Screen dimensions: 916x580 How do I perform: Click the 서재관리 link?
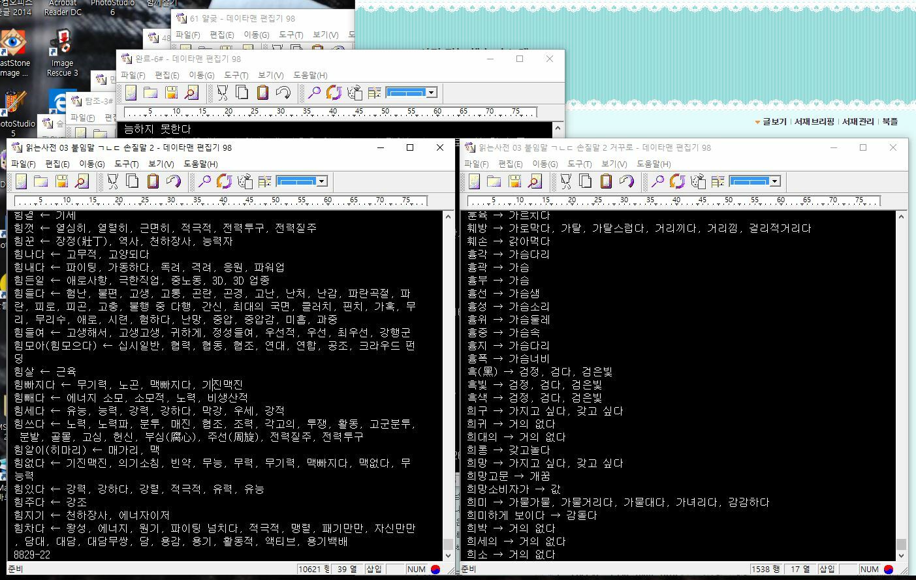(x=858, y=121)
